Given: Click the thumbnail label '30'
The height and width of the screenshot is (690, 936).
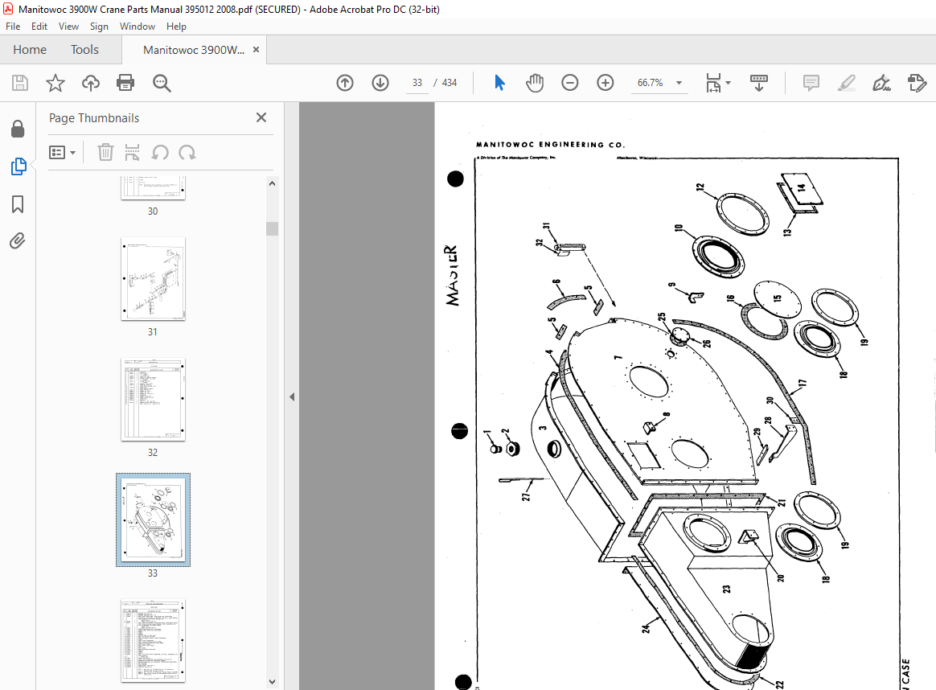Looking at the screenshot, I should (x=153, y=212).
